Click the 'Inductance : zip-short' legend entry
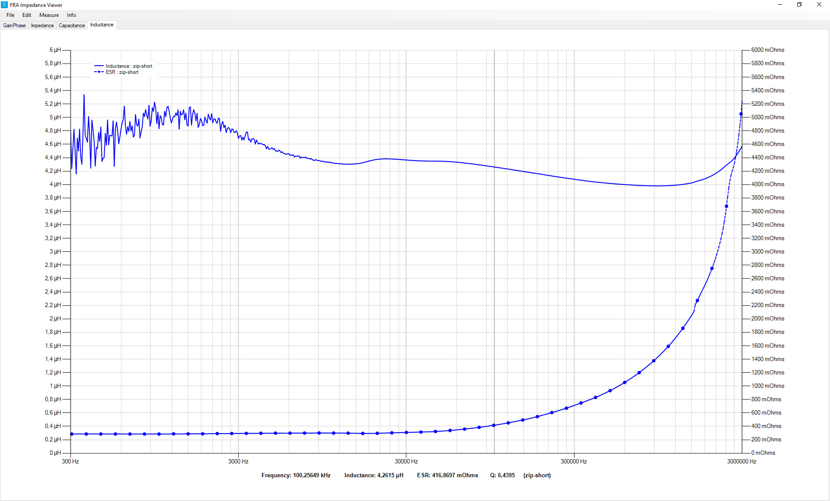Screen dimensions: 830x501 pos(124,66)
